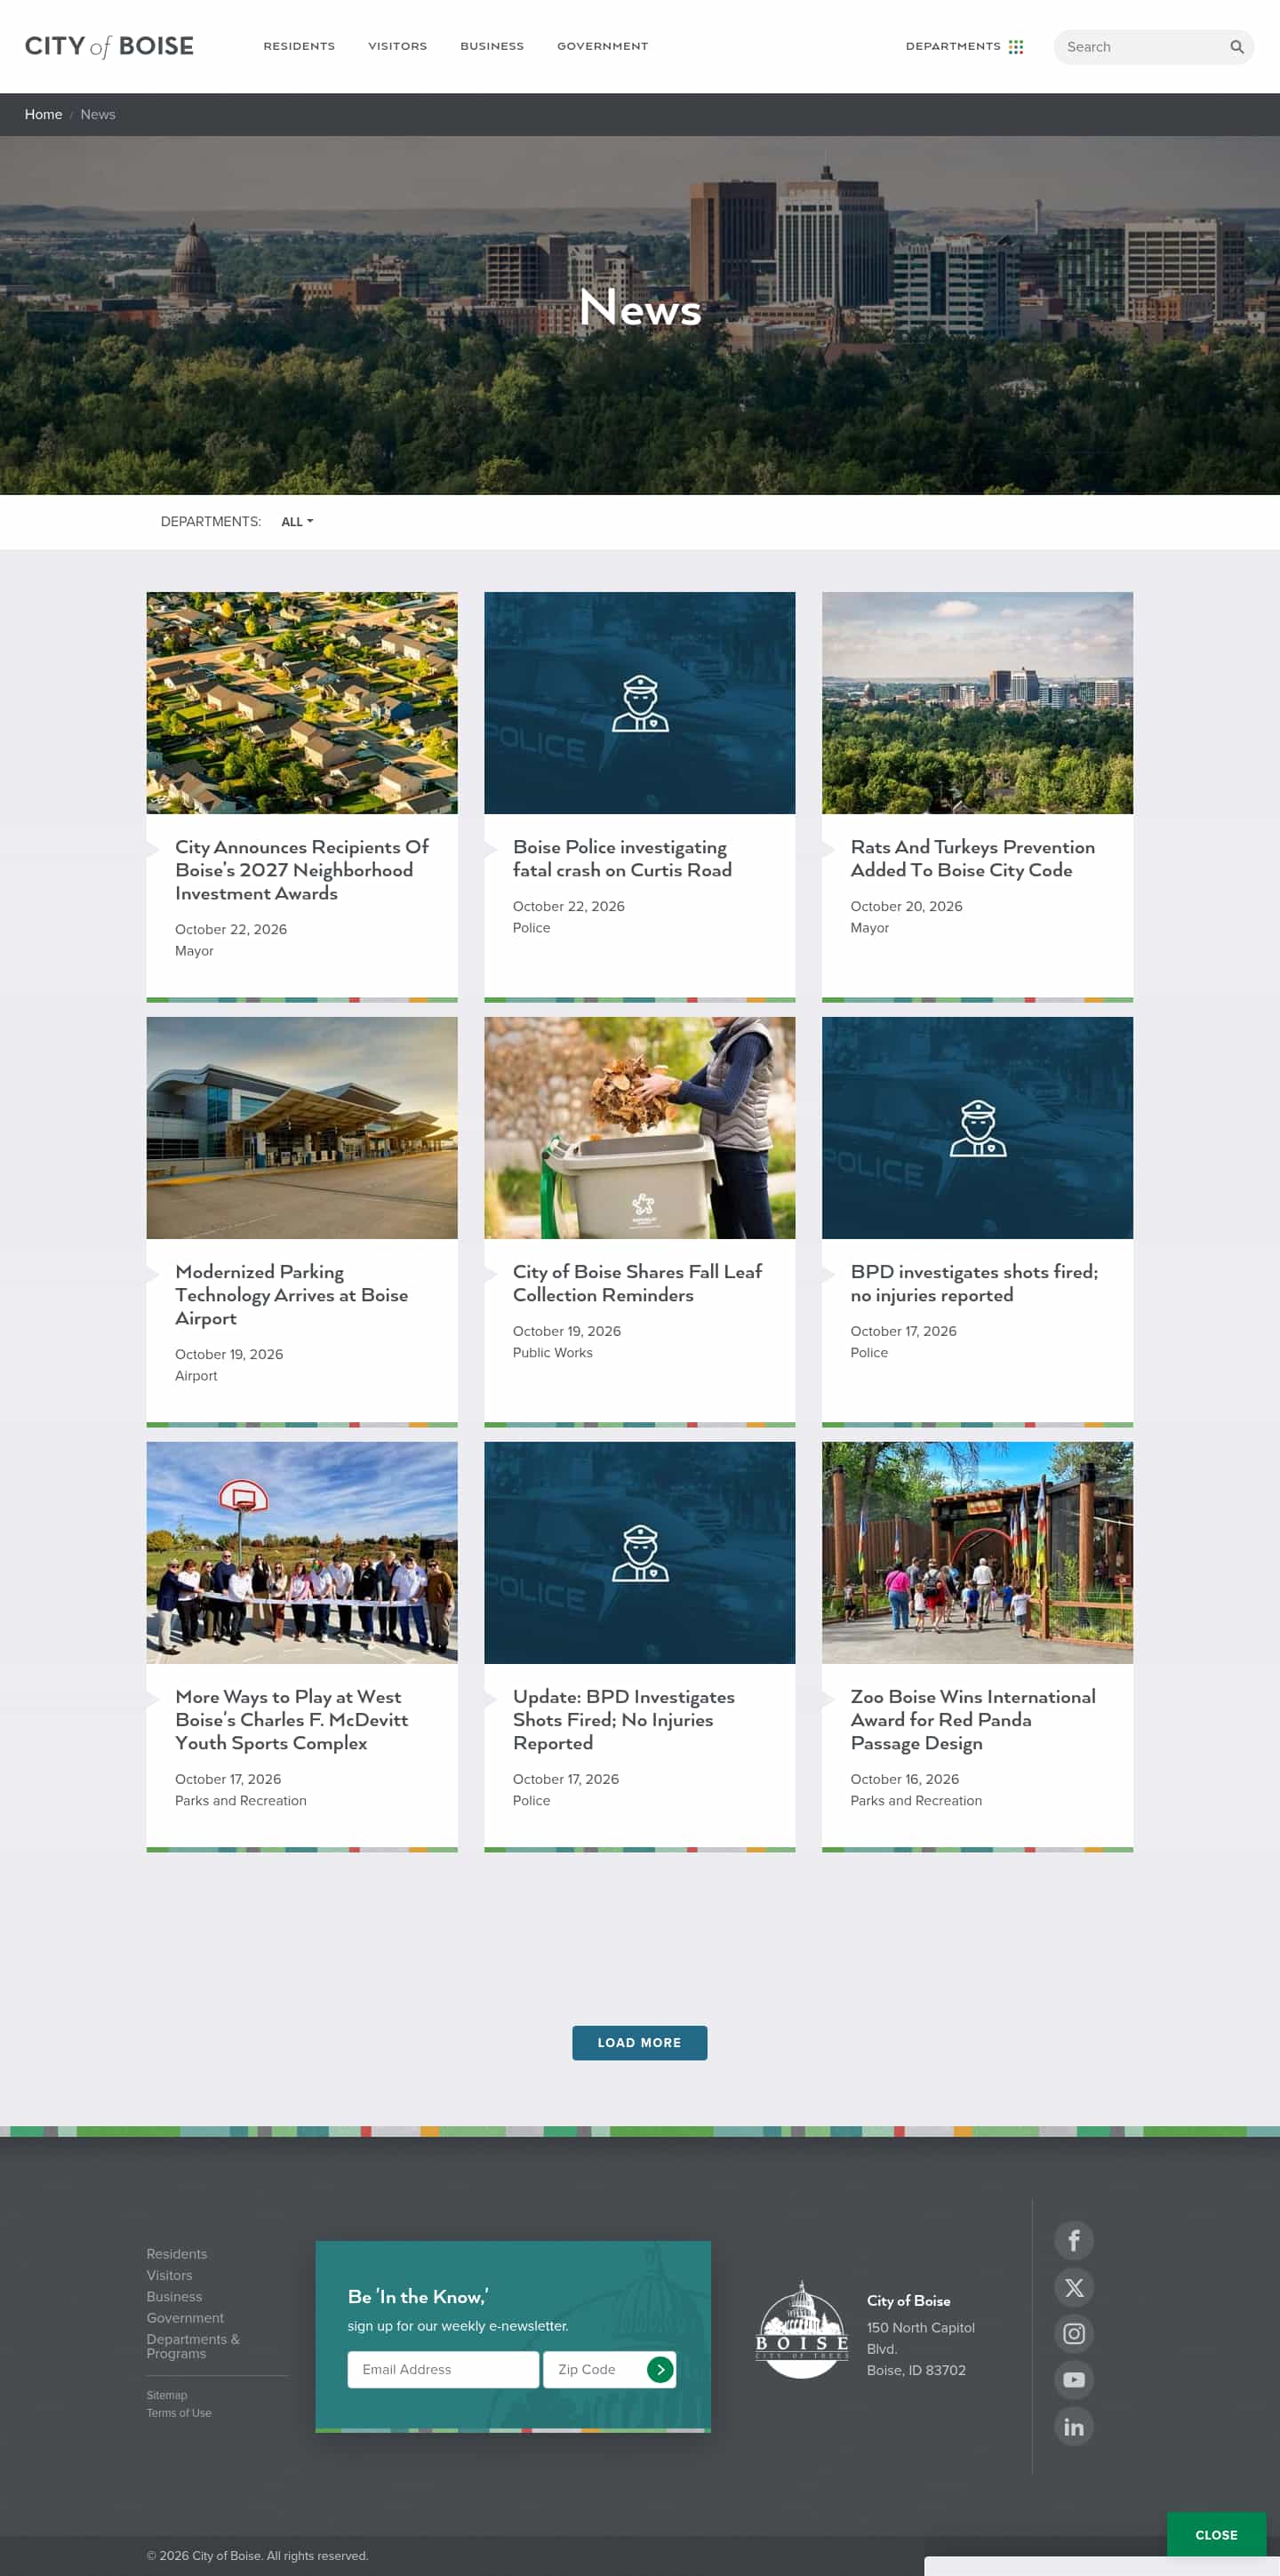The image size is (1280, 2576).
Task: Open the LinkedIn social icon
Action: click(x=1074, y=2426)
